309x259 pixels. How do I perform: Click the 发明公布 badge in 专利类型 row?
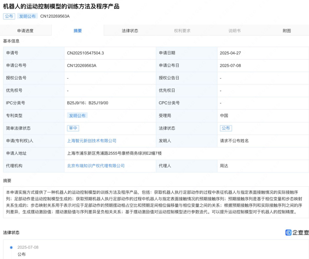coord(77,115)
